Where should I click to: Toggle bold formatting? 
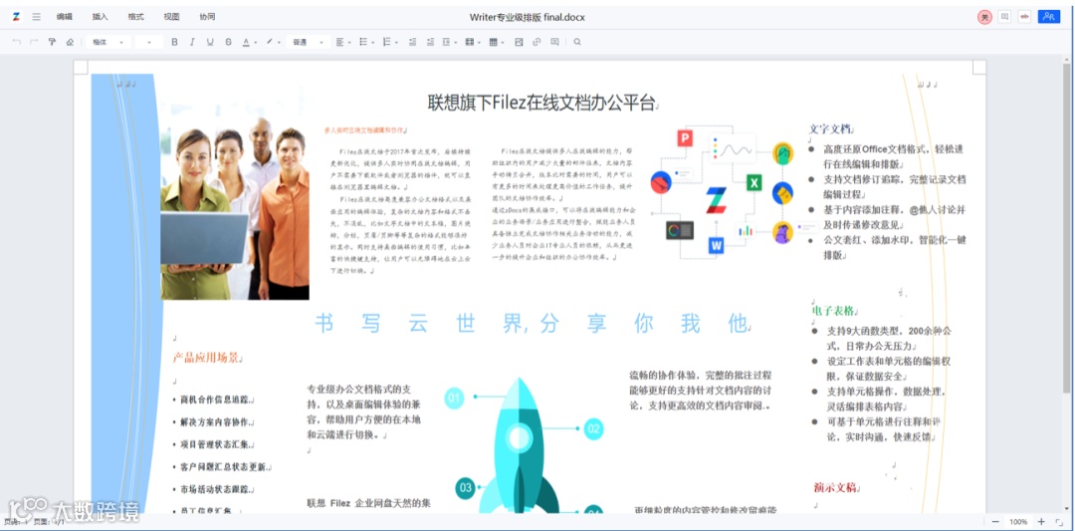coord(174,42)
